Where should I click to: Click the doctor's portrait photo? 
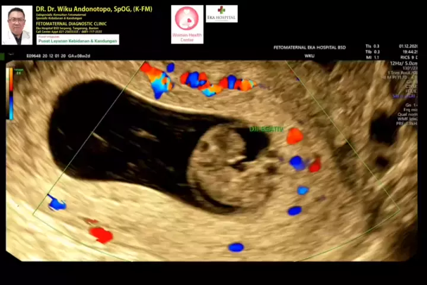pos(17,25)
